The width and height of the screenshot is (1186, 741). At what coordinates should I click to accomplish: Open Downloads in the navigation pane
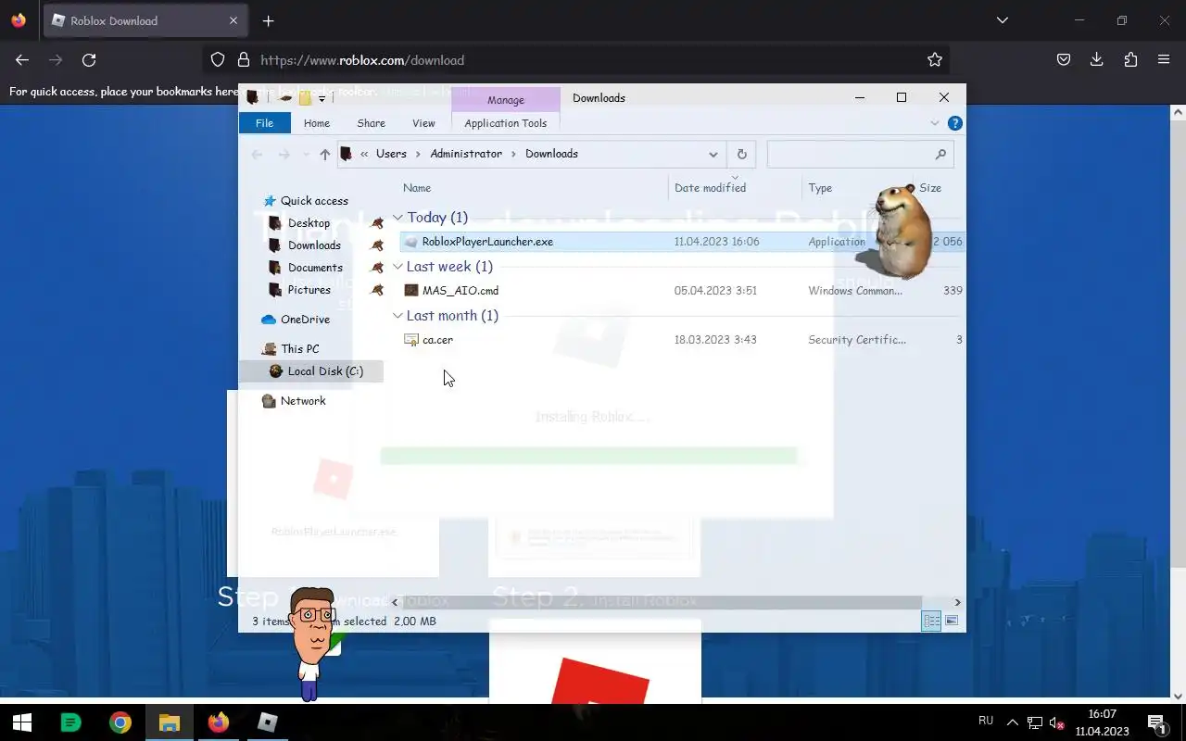click(x=314, y=245)
